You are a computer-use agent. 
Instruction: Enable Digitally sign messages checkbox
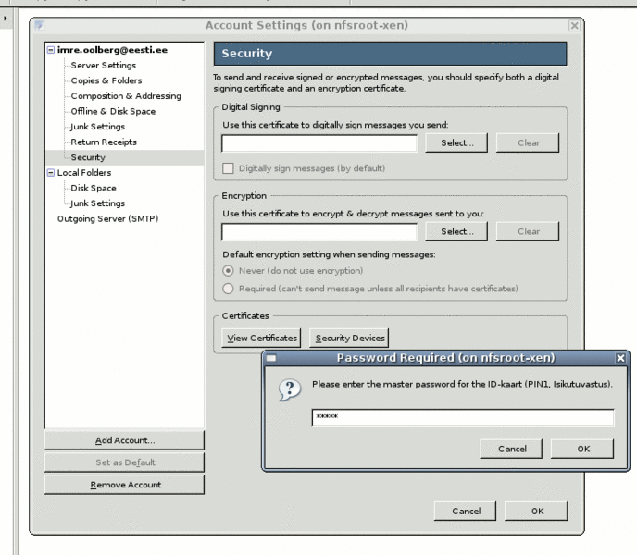[228, 168]
